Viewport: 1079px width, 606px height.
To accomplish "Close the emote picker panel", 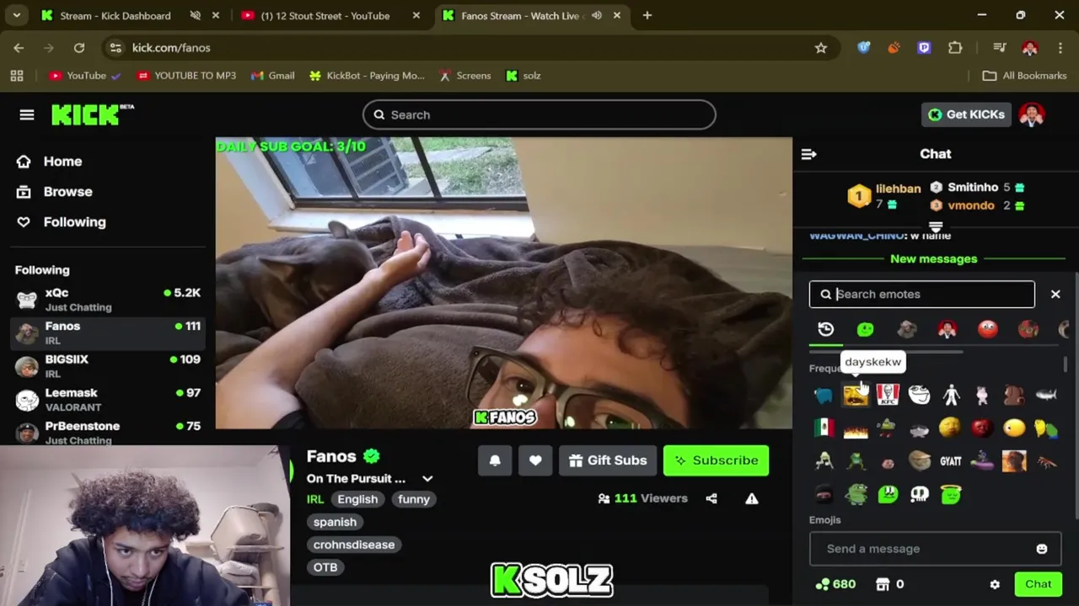I will pos(1055,294).
